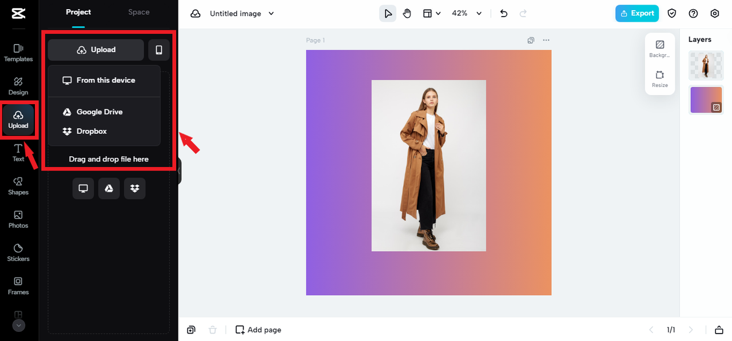Click the Add page button
732x341 pixels.
(258, 330)
